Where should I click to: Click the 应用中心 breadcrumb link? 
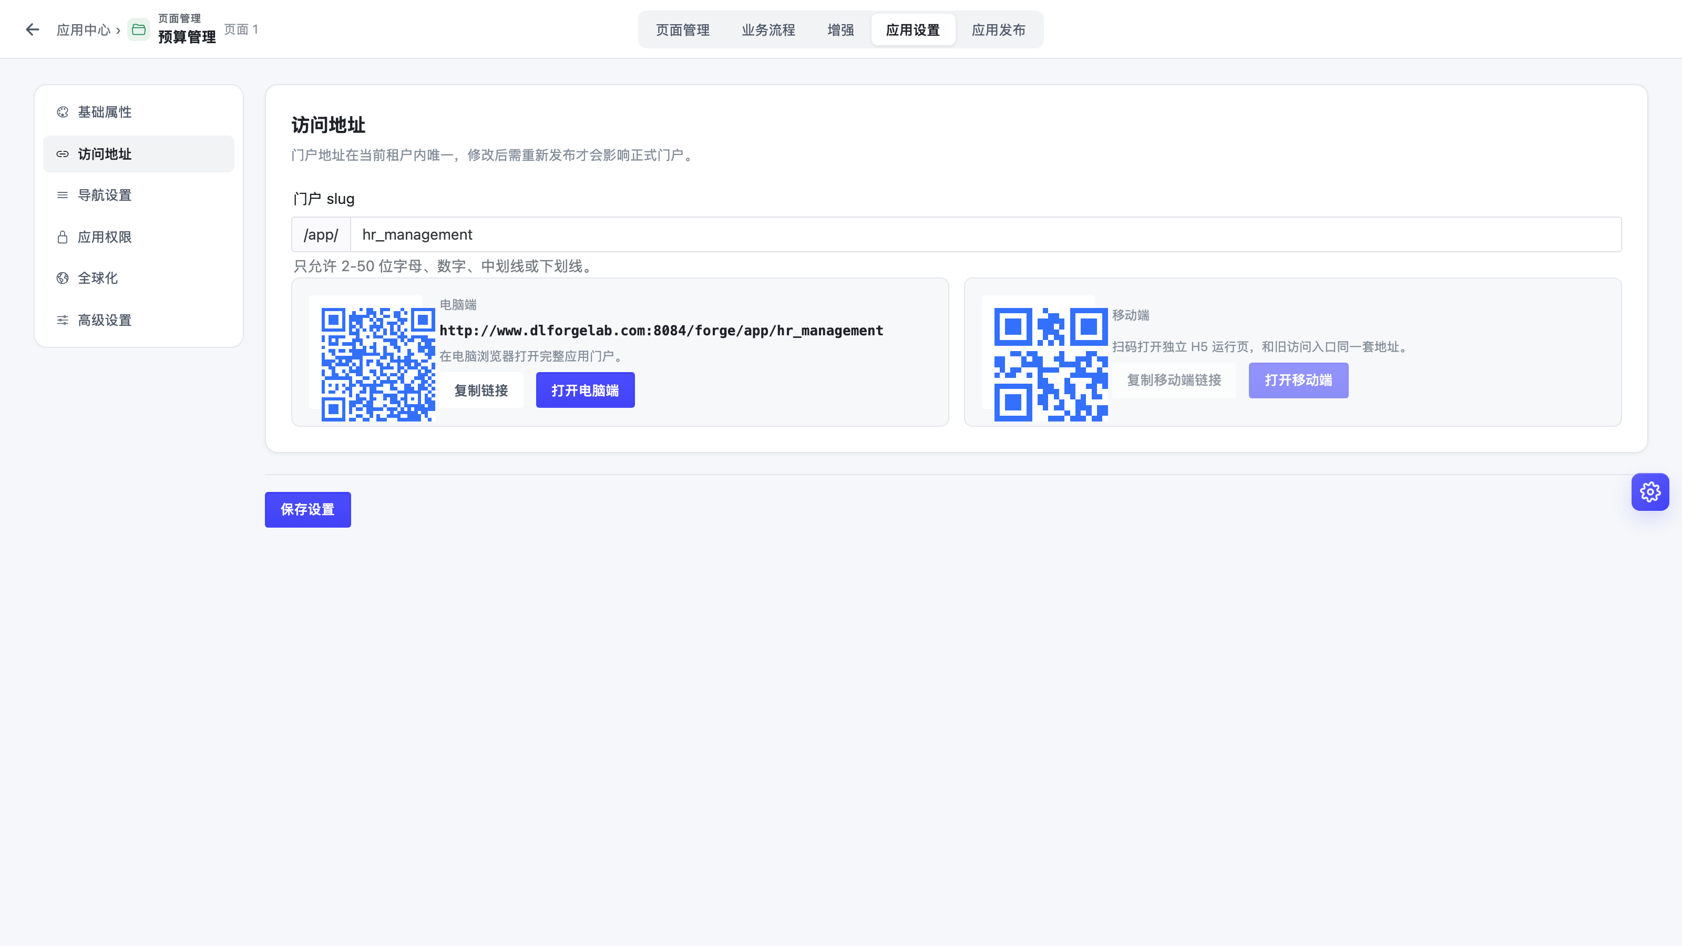click(84, 30)
